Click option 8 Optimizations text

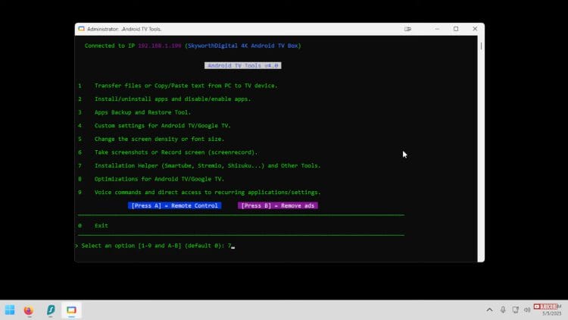(159, 179)
